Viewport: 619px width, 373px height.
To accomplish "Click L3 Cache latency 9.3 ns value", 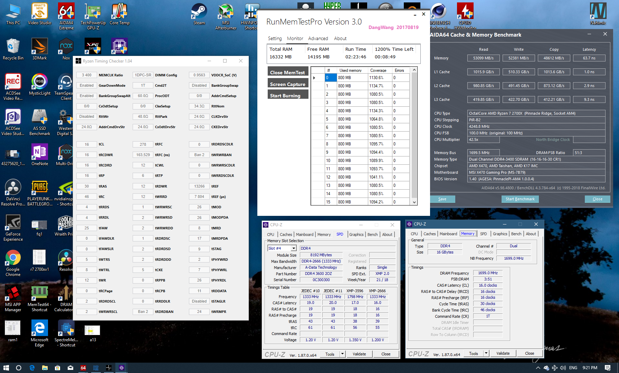I will coord(589,99).
